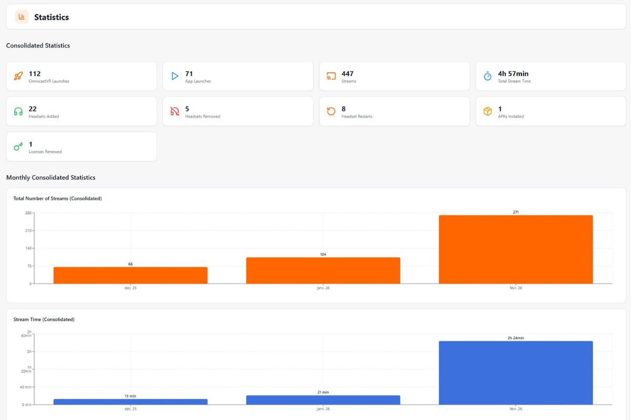
Task: Click the cast icon for Streams
Action: (x=331, y=76)
